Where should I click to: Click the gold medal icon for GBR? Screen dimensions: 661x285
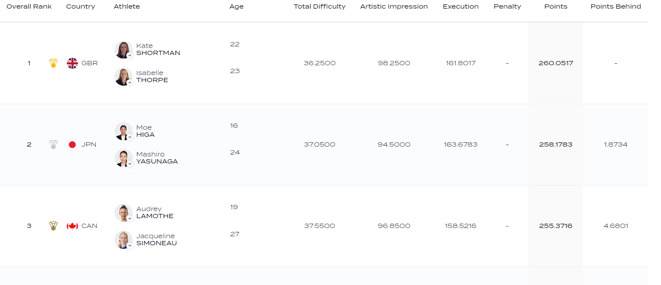pos(54,63)
